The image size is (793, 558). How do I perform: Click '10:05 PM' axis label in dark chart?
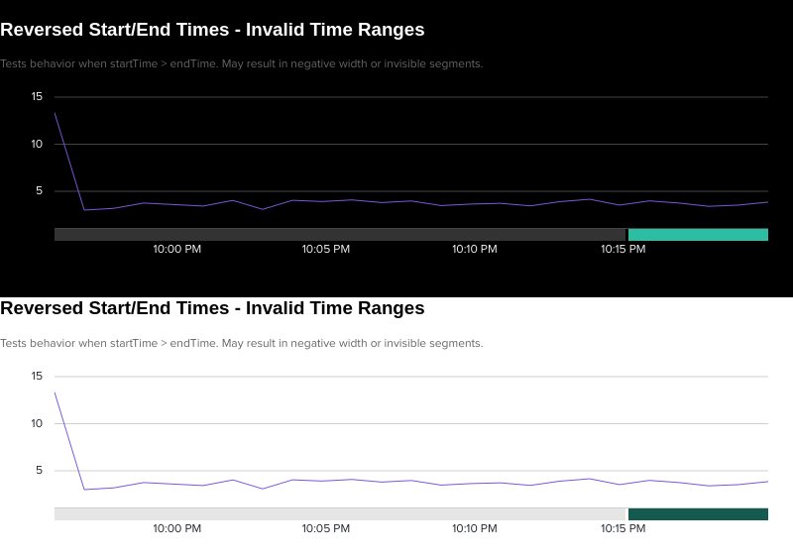point(326,249)
